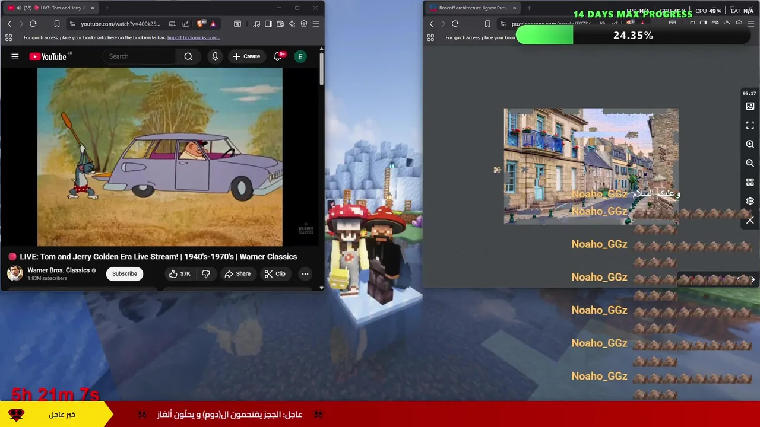Click the scroll-down arrow of YouTube page
This screenshot has height=427, width=760.
[x=321, y=288]
